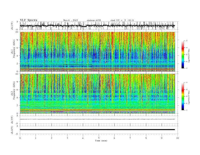The image size is (200, 155).
Task: Click the "VLF Spectra" plot title
Action: [29, 20]
